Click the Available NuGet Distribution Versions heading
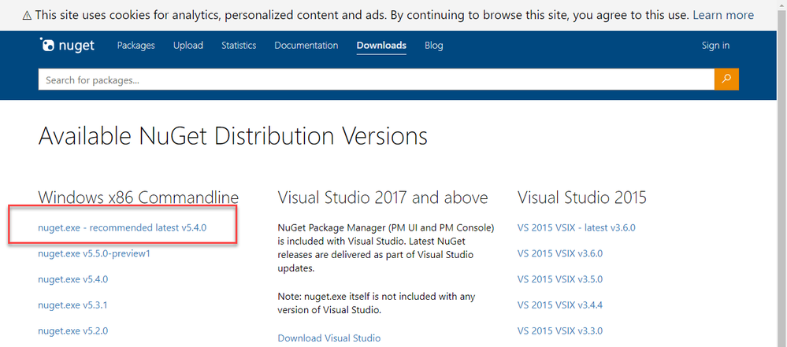Image resolution: width=787 pixels, height=347 pixels. pyautogui.click(x=233, y=136)
